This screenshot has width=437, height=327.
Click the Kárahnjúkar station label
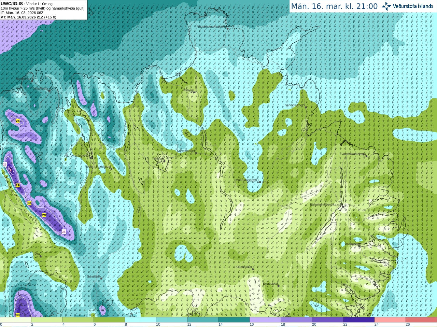click(244, 267)
